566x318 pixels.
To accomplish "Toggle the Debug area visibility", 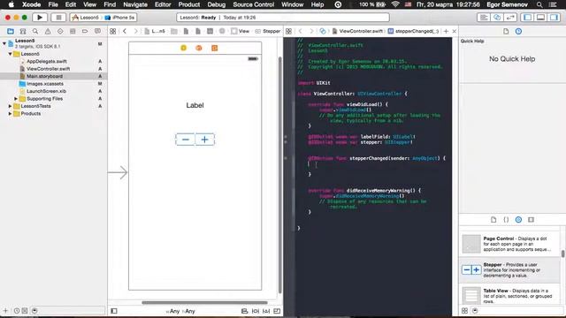I will point(540,18).
